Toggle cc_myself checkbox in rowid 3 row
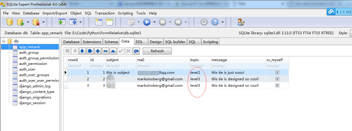352x131 pixels. click(x=277, y=86)
